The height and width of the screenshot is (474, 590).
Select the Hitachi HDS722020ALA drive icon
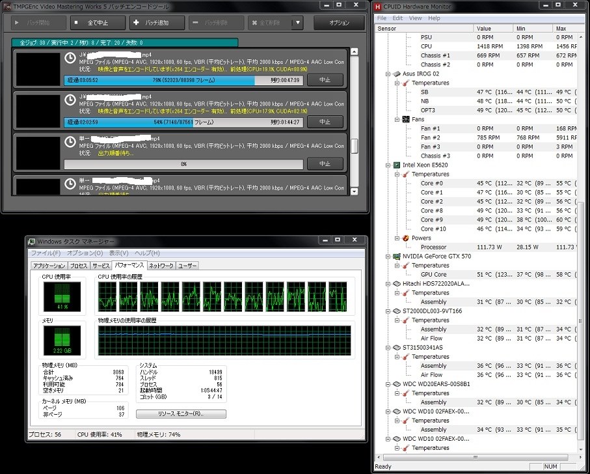pos(397,283)
